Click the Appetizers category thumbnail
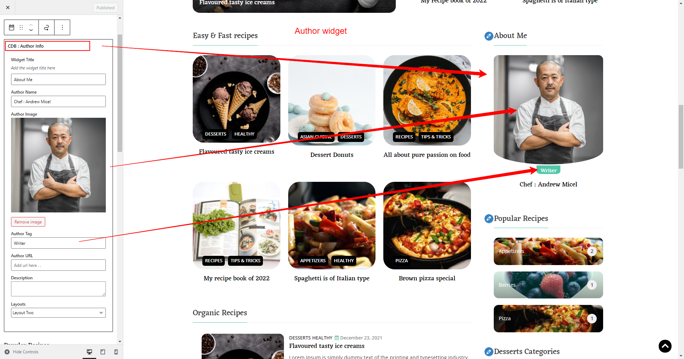684x359 pixels. click(548, 251)
